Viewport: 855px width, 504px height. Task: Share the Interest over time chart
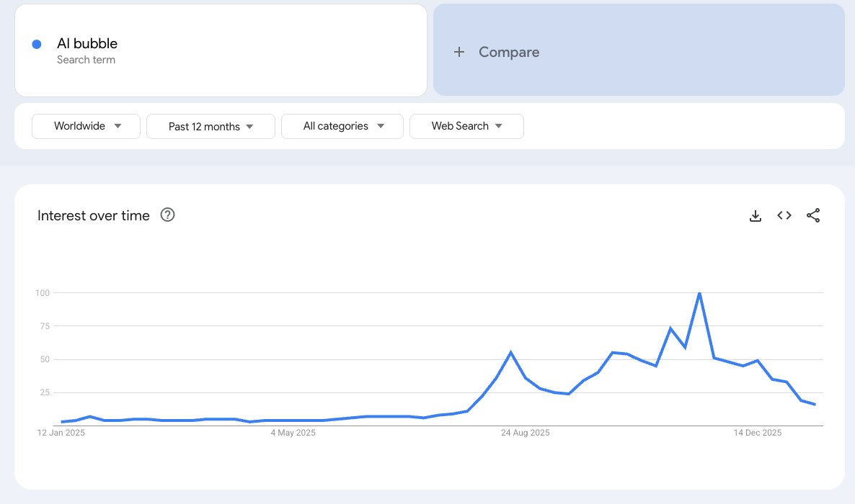click(813, 215)
